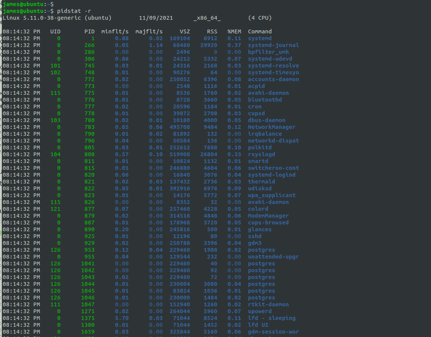Click the 'VSZ' column header
431x337 pixels.
[x=185, y=31]
